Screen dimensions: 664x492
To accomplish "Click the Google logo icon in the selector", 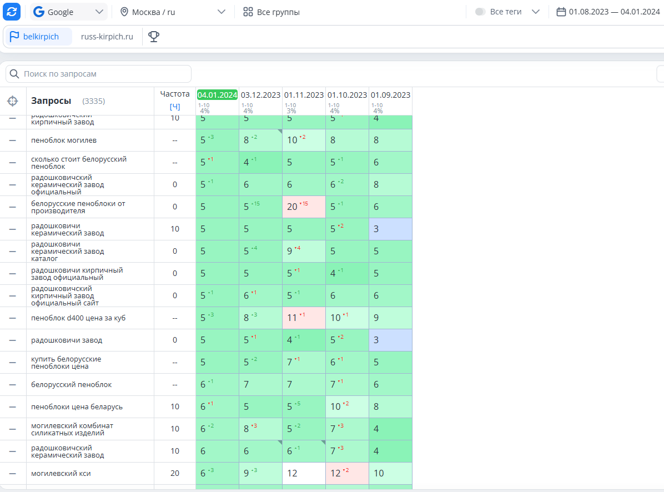I will [39, 12].
